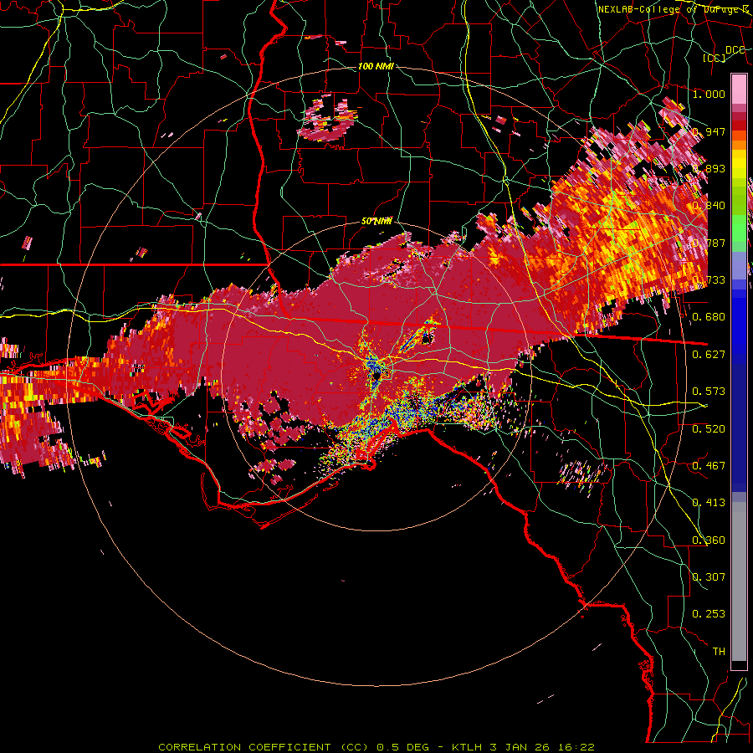
Task: Click the 0.360 scale value
Action: pos(709,540)
